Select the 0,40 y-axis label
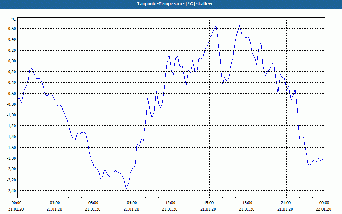Screen dimensions: 342x214 pos(12,39)
